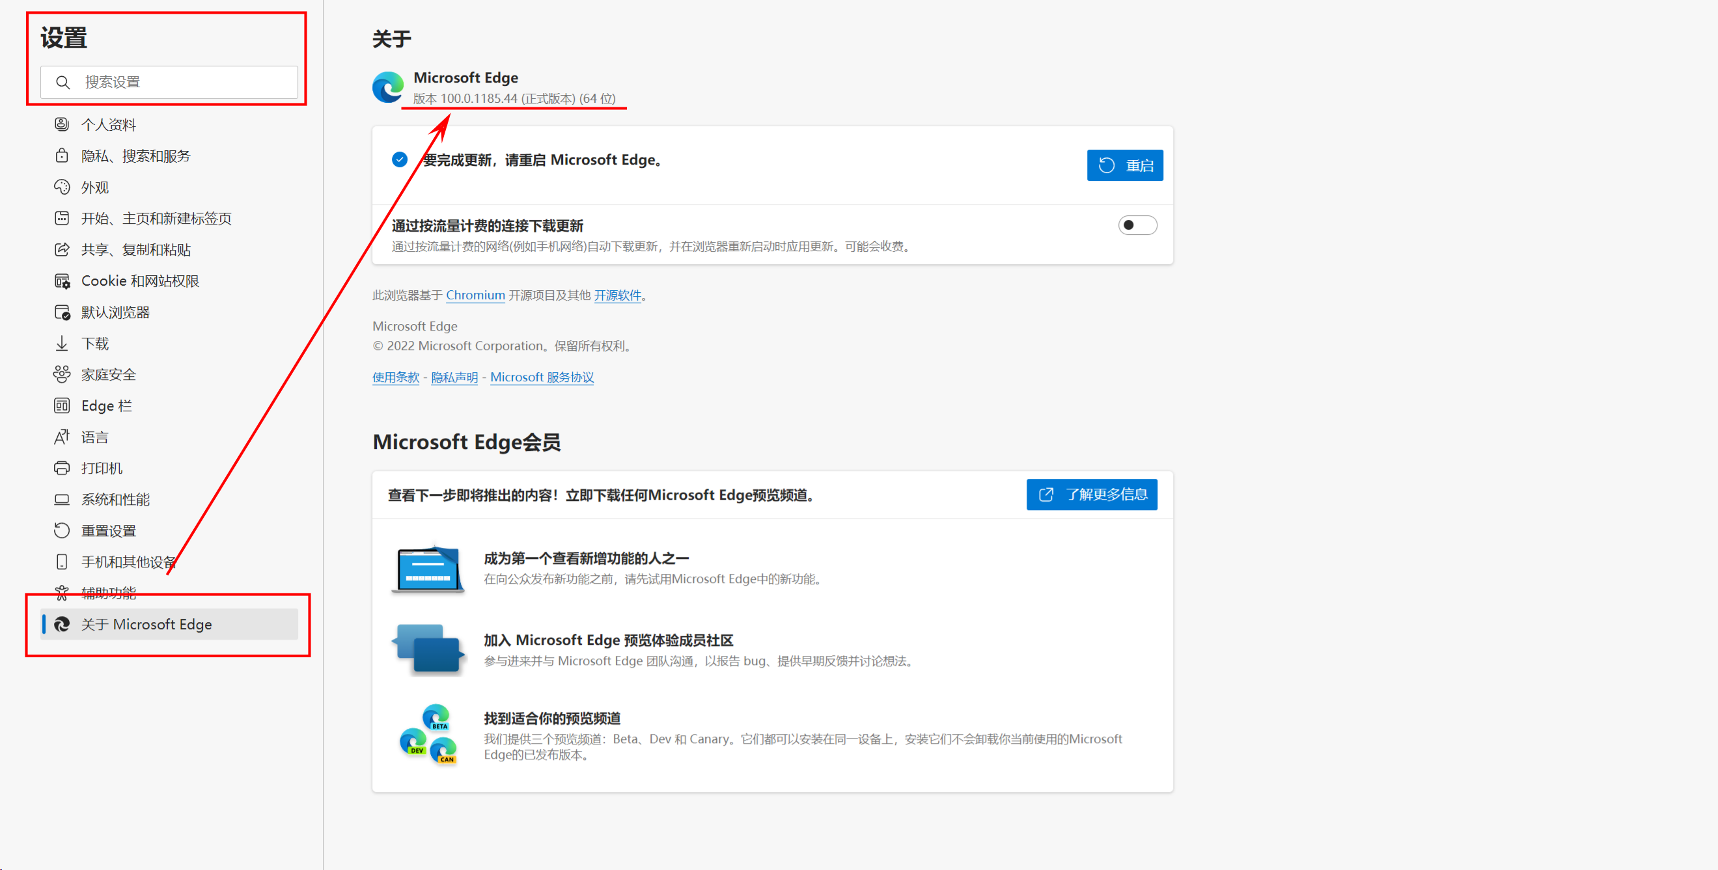Click the Edge logo icon beside 关于 Microsoft Edge
This screenshot has height=870, width=1718.
[61, 624]
